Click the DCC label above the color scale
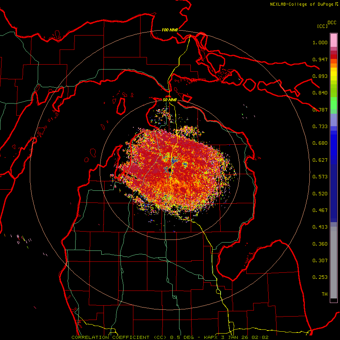This screenshot has height=340, width=340. [332, 23]
